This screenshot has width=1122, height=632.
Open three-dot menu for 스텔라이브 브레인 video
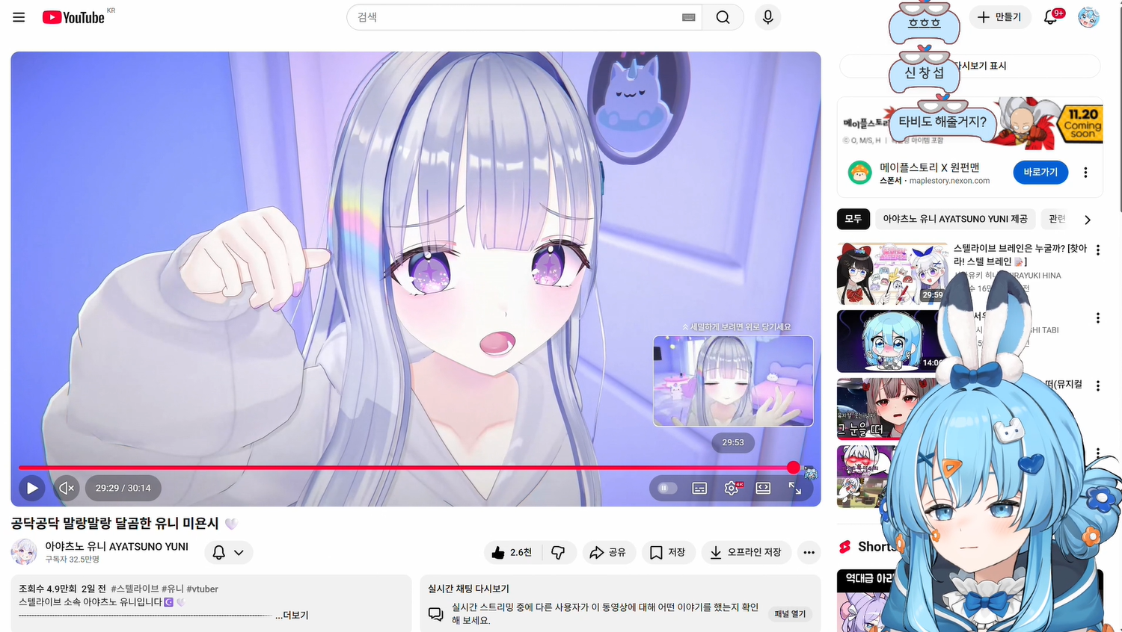click(1097, 250)
